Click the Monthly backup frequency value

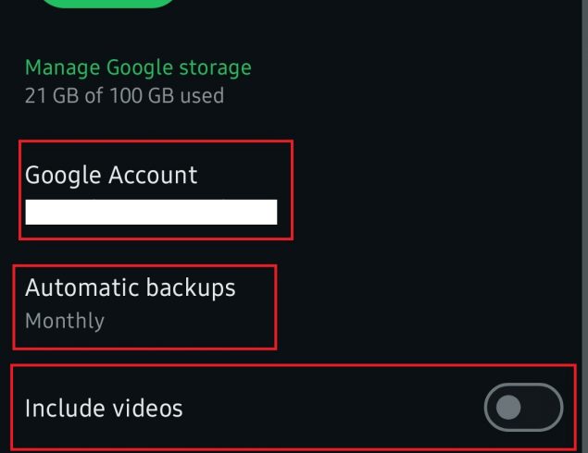click(x=65, y=322)
